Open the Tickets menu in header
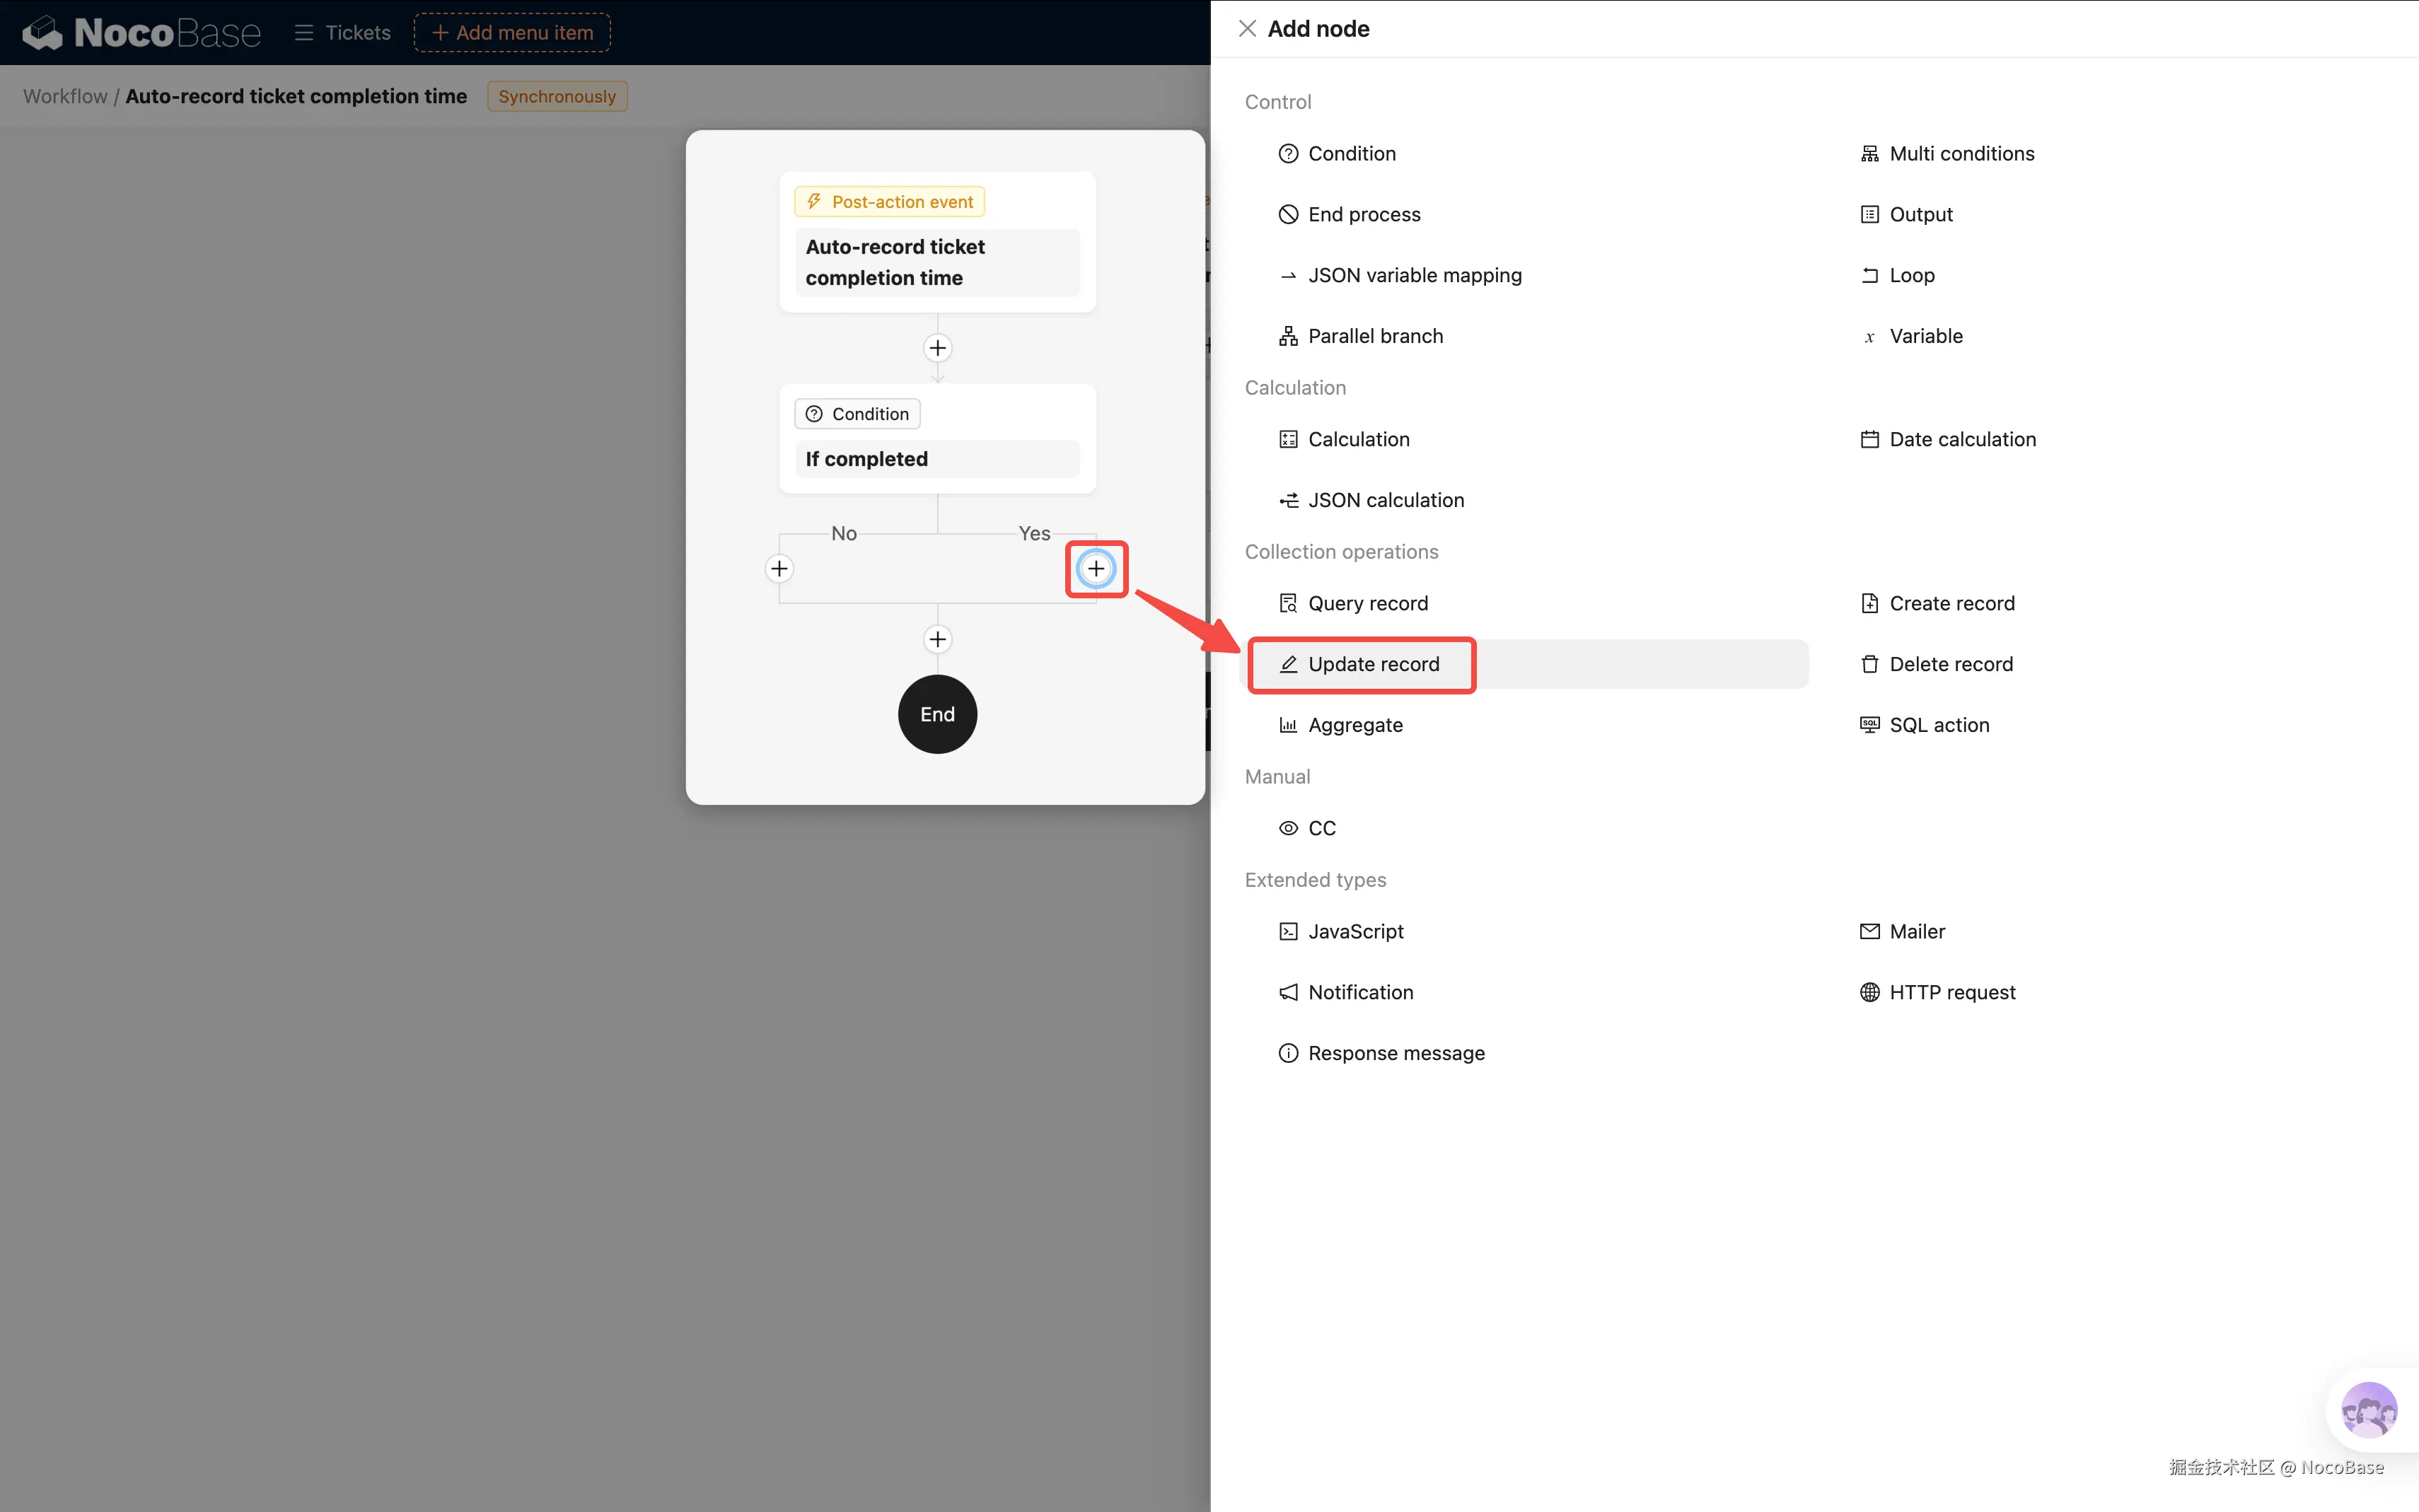 [x=343, y=33]
